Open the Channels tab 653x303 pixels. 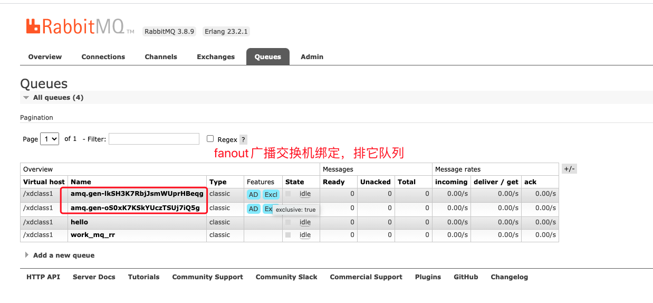click(161, 56)
